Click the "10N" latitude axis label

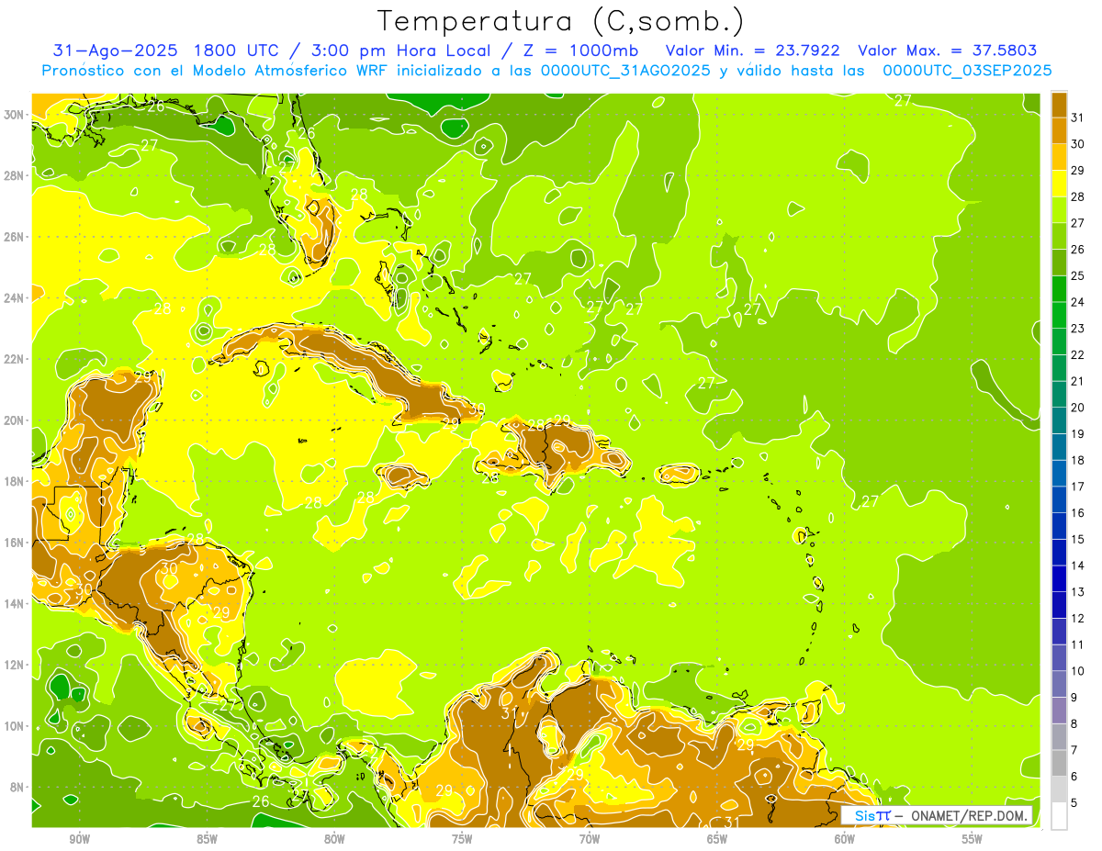pos(15,726)
